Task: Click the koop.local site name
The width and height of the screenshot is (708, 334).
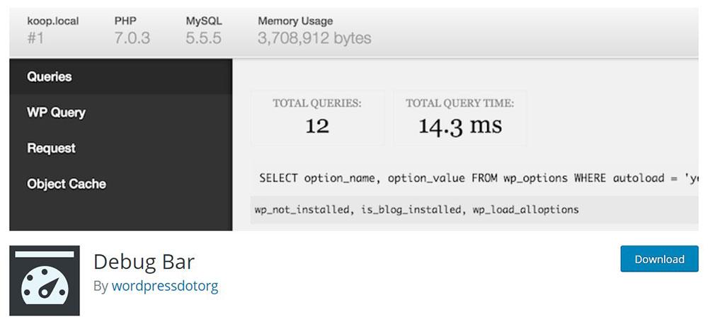Action: (53, 21)
